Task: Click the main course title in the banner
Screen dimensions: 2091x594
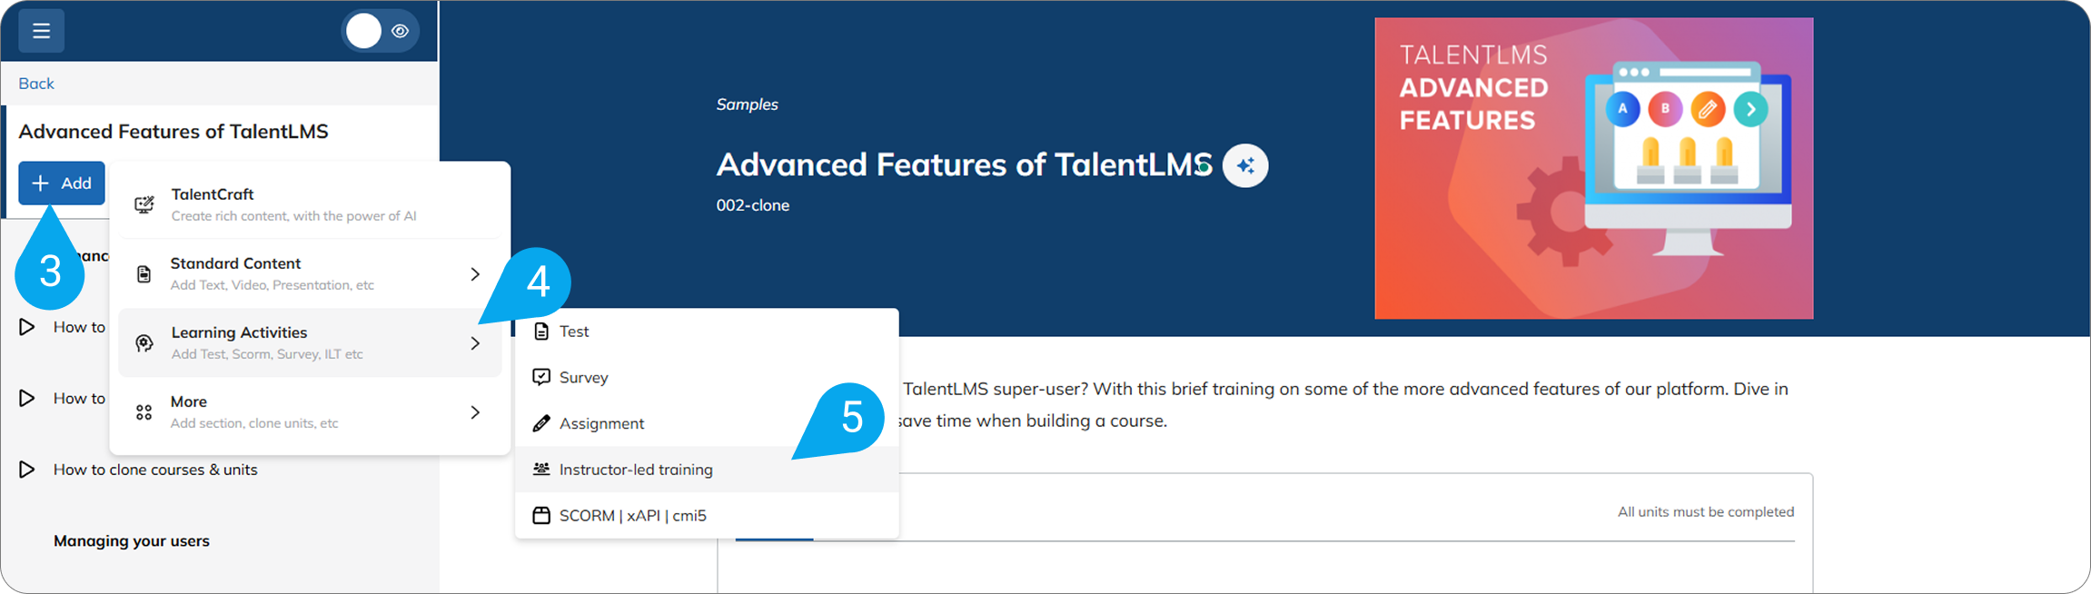Action: tap(964, 164)
